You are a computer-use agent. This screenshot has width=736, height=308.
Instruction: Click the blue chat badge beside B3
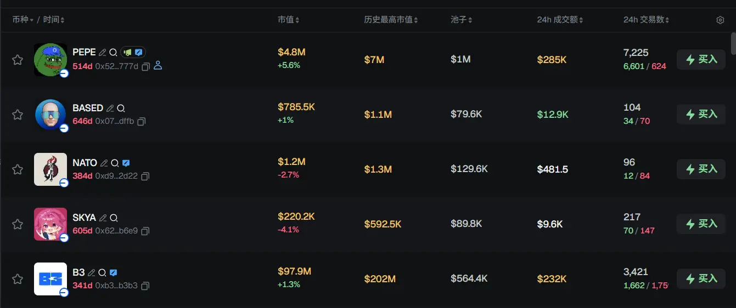coord(114,272)
